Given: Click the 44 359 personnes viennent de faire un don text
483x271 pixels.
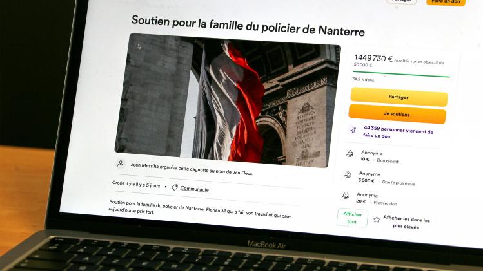Looking at the screenshot, I should (398, 132).
